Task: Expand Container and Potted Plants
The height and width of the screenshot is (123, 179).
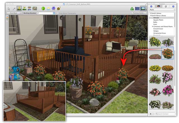Action: pyautogui.click(x=153, y=26)
